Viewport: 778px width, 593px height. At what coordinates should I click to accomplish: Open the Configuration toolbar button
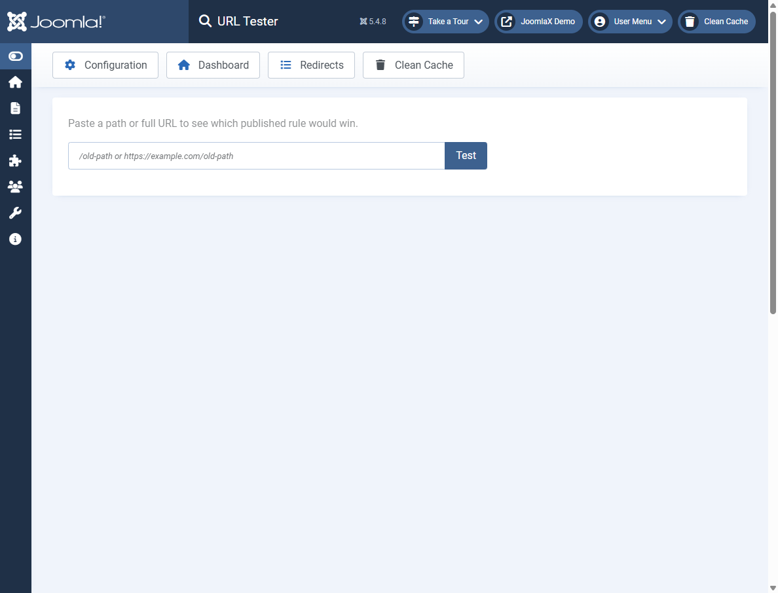tap(105, 65)
